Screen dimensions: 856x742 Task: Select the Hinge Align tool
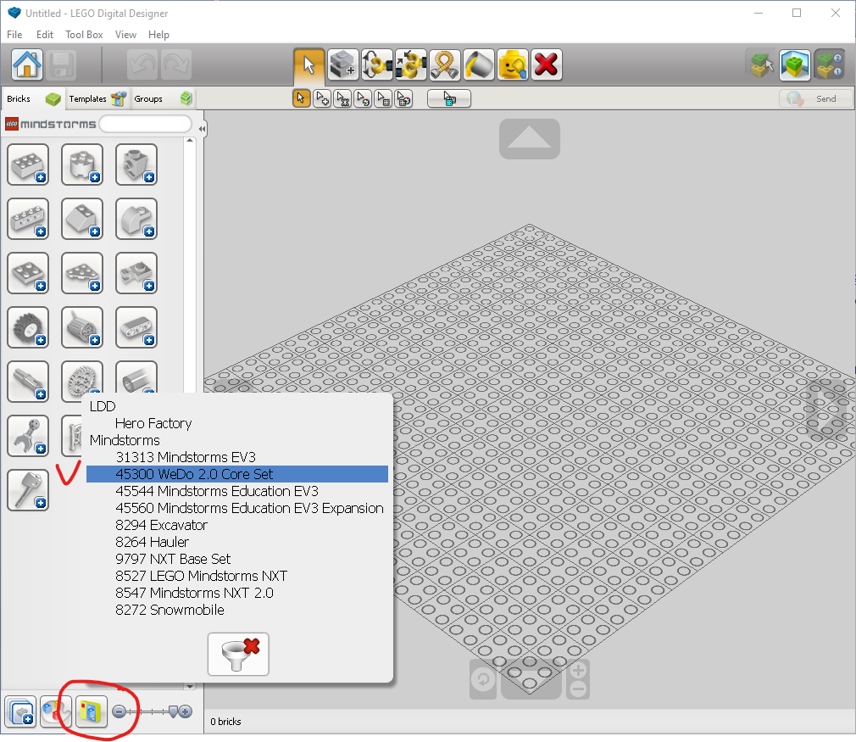pos(410,64)
